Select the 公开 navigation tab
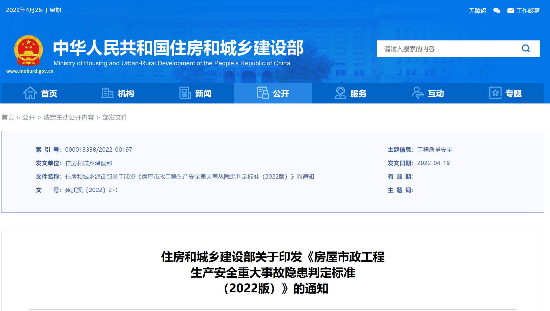This screenshot has width=550, height=311. tap(273, 93)
